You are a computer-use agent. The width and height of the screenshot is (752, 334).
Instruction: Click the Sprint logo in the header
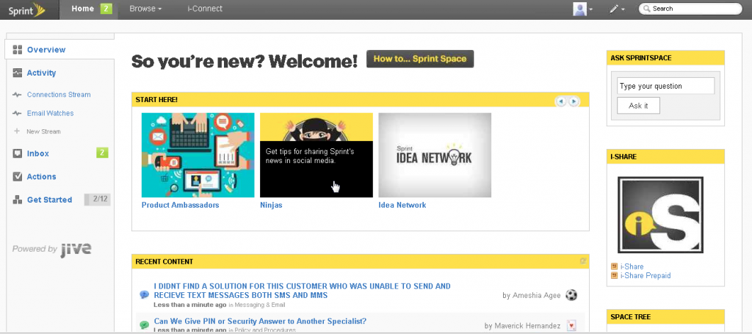(x=26, y=10)
